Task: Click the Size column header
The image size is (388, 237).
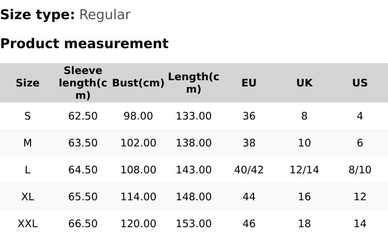Action: 27,83
